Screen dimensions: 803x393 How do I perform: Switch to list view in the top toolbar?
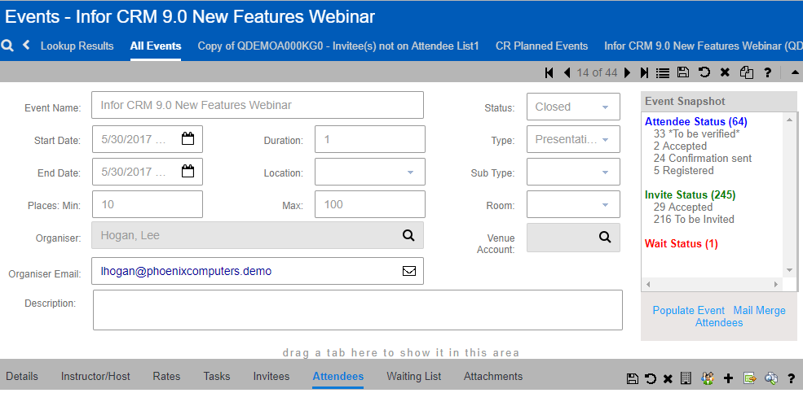click(x=663, y=72)
